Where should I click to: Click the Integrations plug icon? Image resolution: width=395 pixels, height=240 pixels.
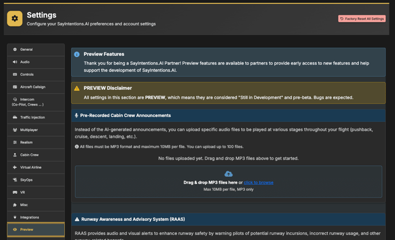point(15,217)
